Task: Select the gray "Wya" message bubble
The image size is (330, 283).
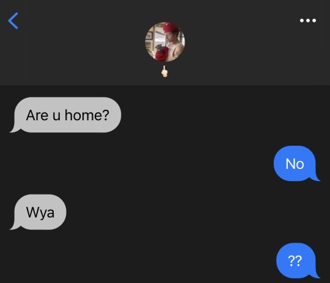Action: pos(38,212)
